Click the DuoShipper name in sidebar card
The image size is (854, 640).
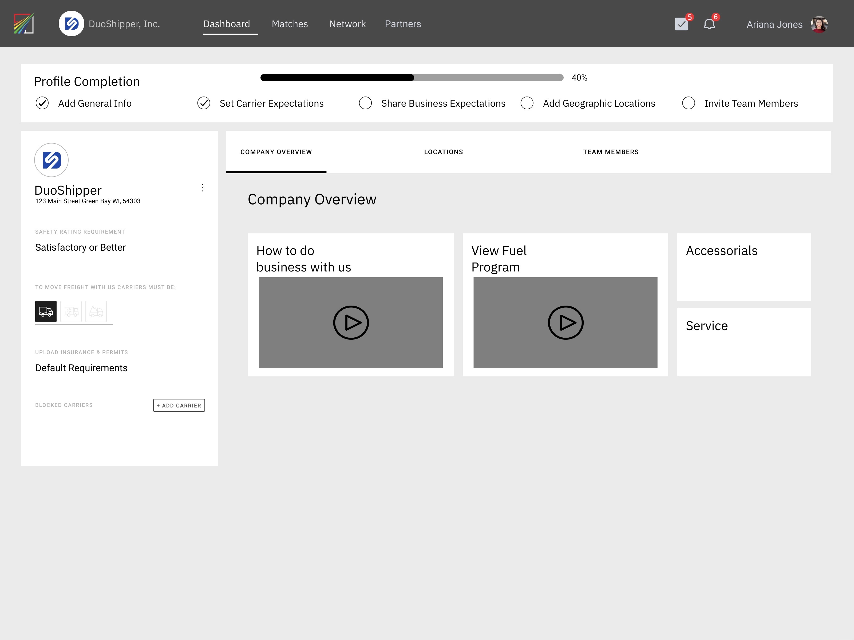(68, 190)
